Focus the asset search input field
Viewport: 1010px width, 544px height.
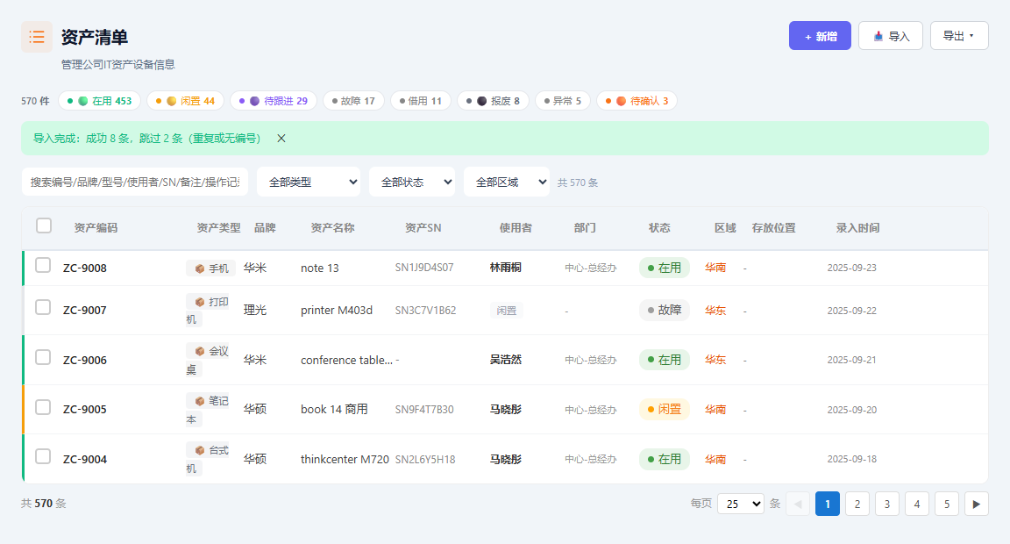135,183
